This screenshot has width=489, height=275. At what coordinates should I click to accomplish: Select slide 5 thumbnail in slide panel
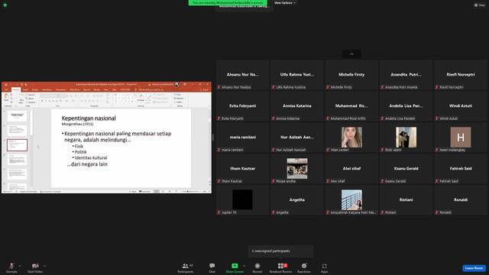17,174
